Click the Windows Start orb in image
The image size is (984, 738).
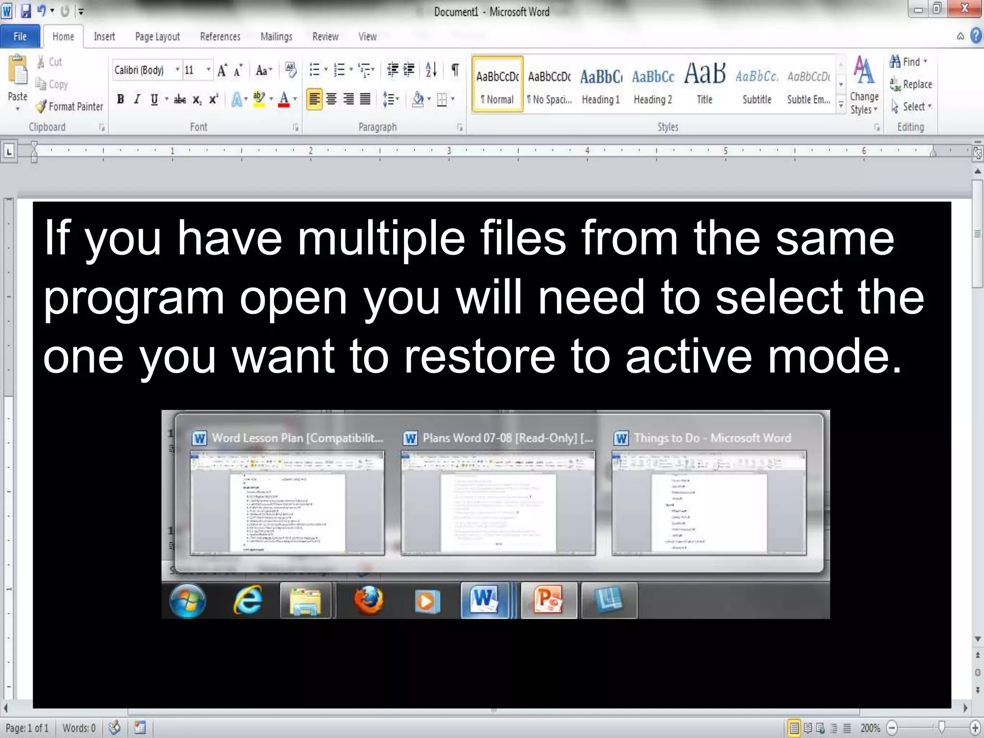(188, 601)
